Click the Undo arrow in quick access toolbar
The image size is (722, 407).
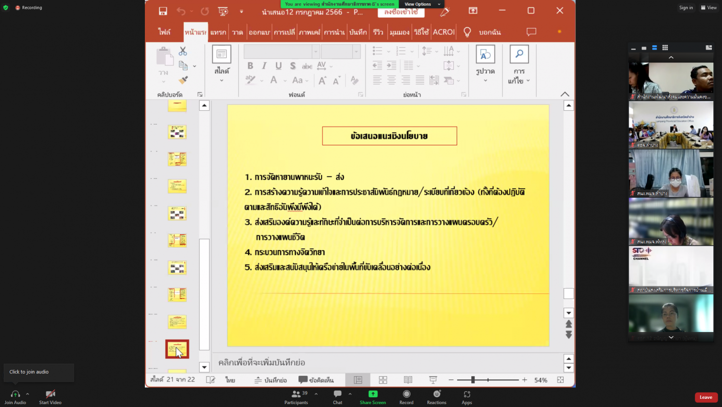[181, 11]
